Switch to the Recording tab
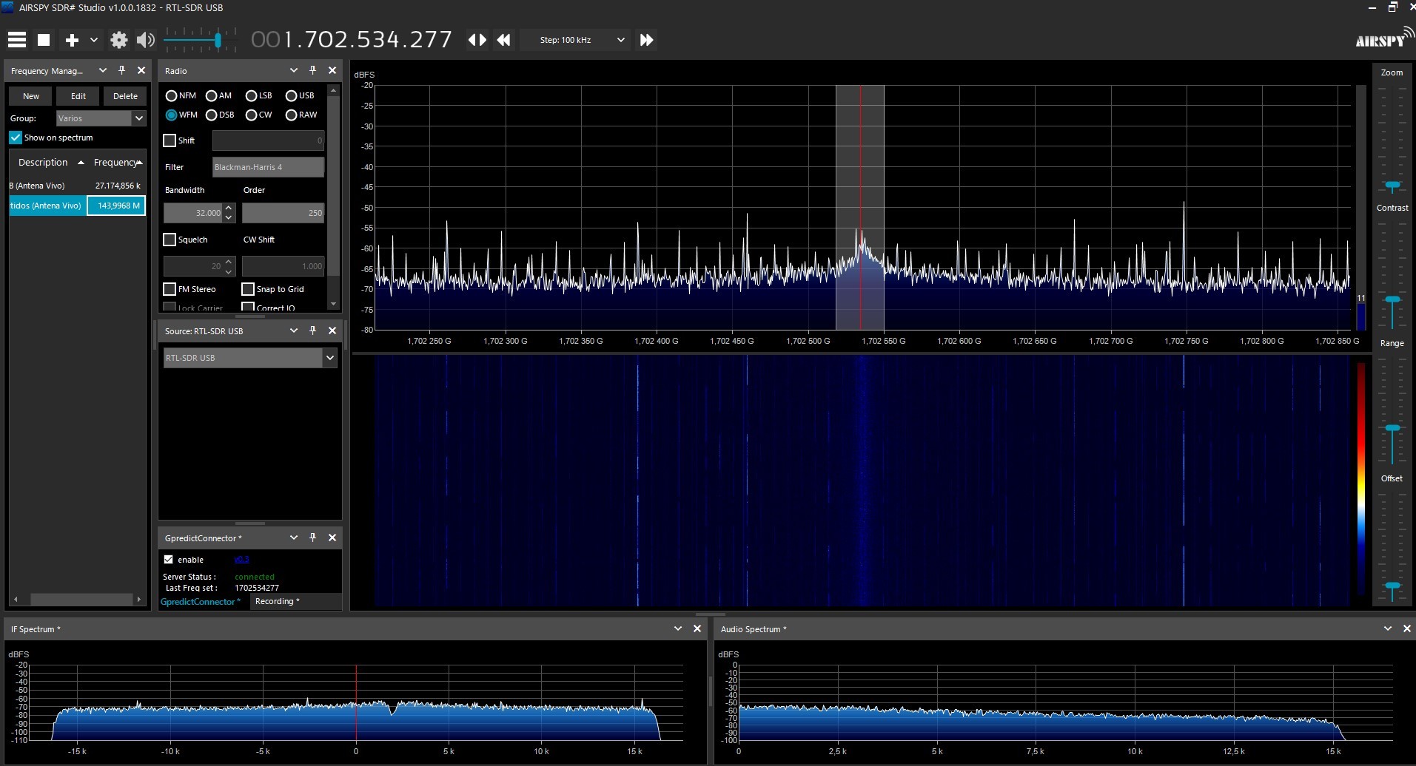Screen dimensions: 1416x766 [278, 602]
